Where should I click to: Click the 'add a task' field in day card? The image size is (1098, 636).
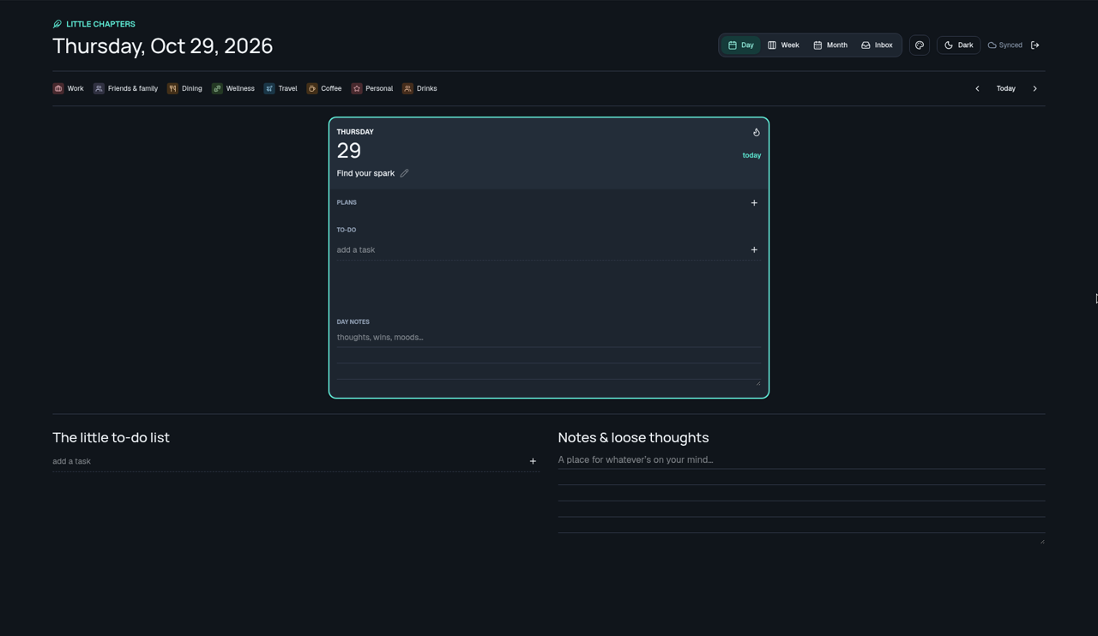[x=540, y=250]
